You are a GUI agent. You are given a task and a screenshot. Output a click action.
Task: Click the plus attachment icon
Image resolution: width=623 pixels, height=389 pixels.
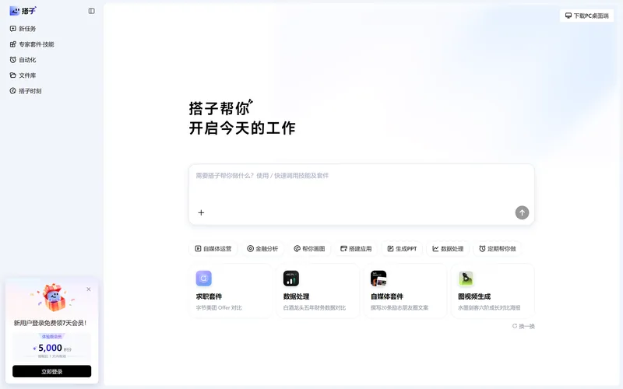(201, 212)
